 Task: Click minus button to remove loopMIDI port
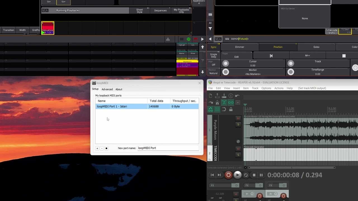click(x=102, y=148)
